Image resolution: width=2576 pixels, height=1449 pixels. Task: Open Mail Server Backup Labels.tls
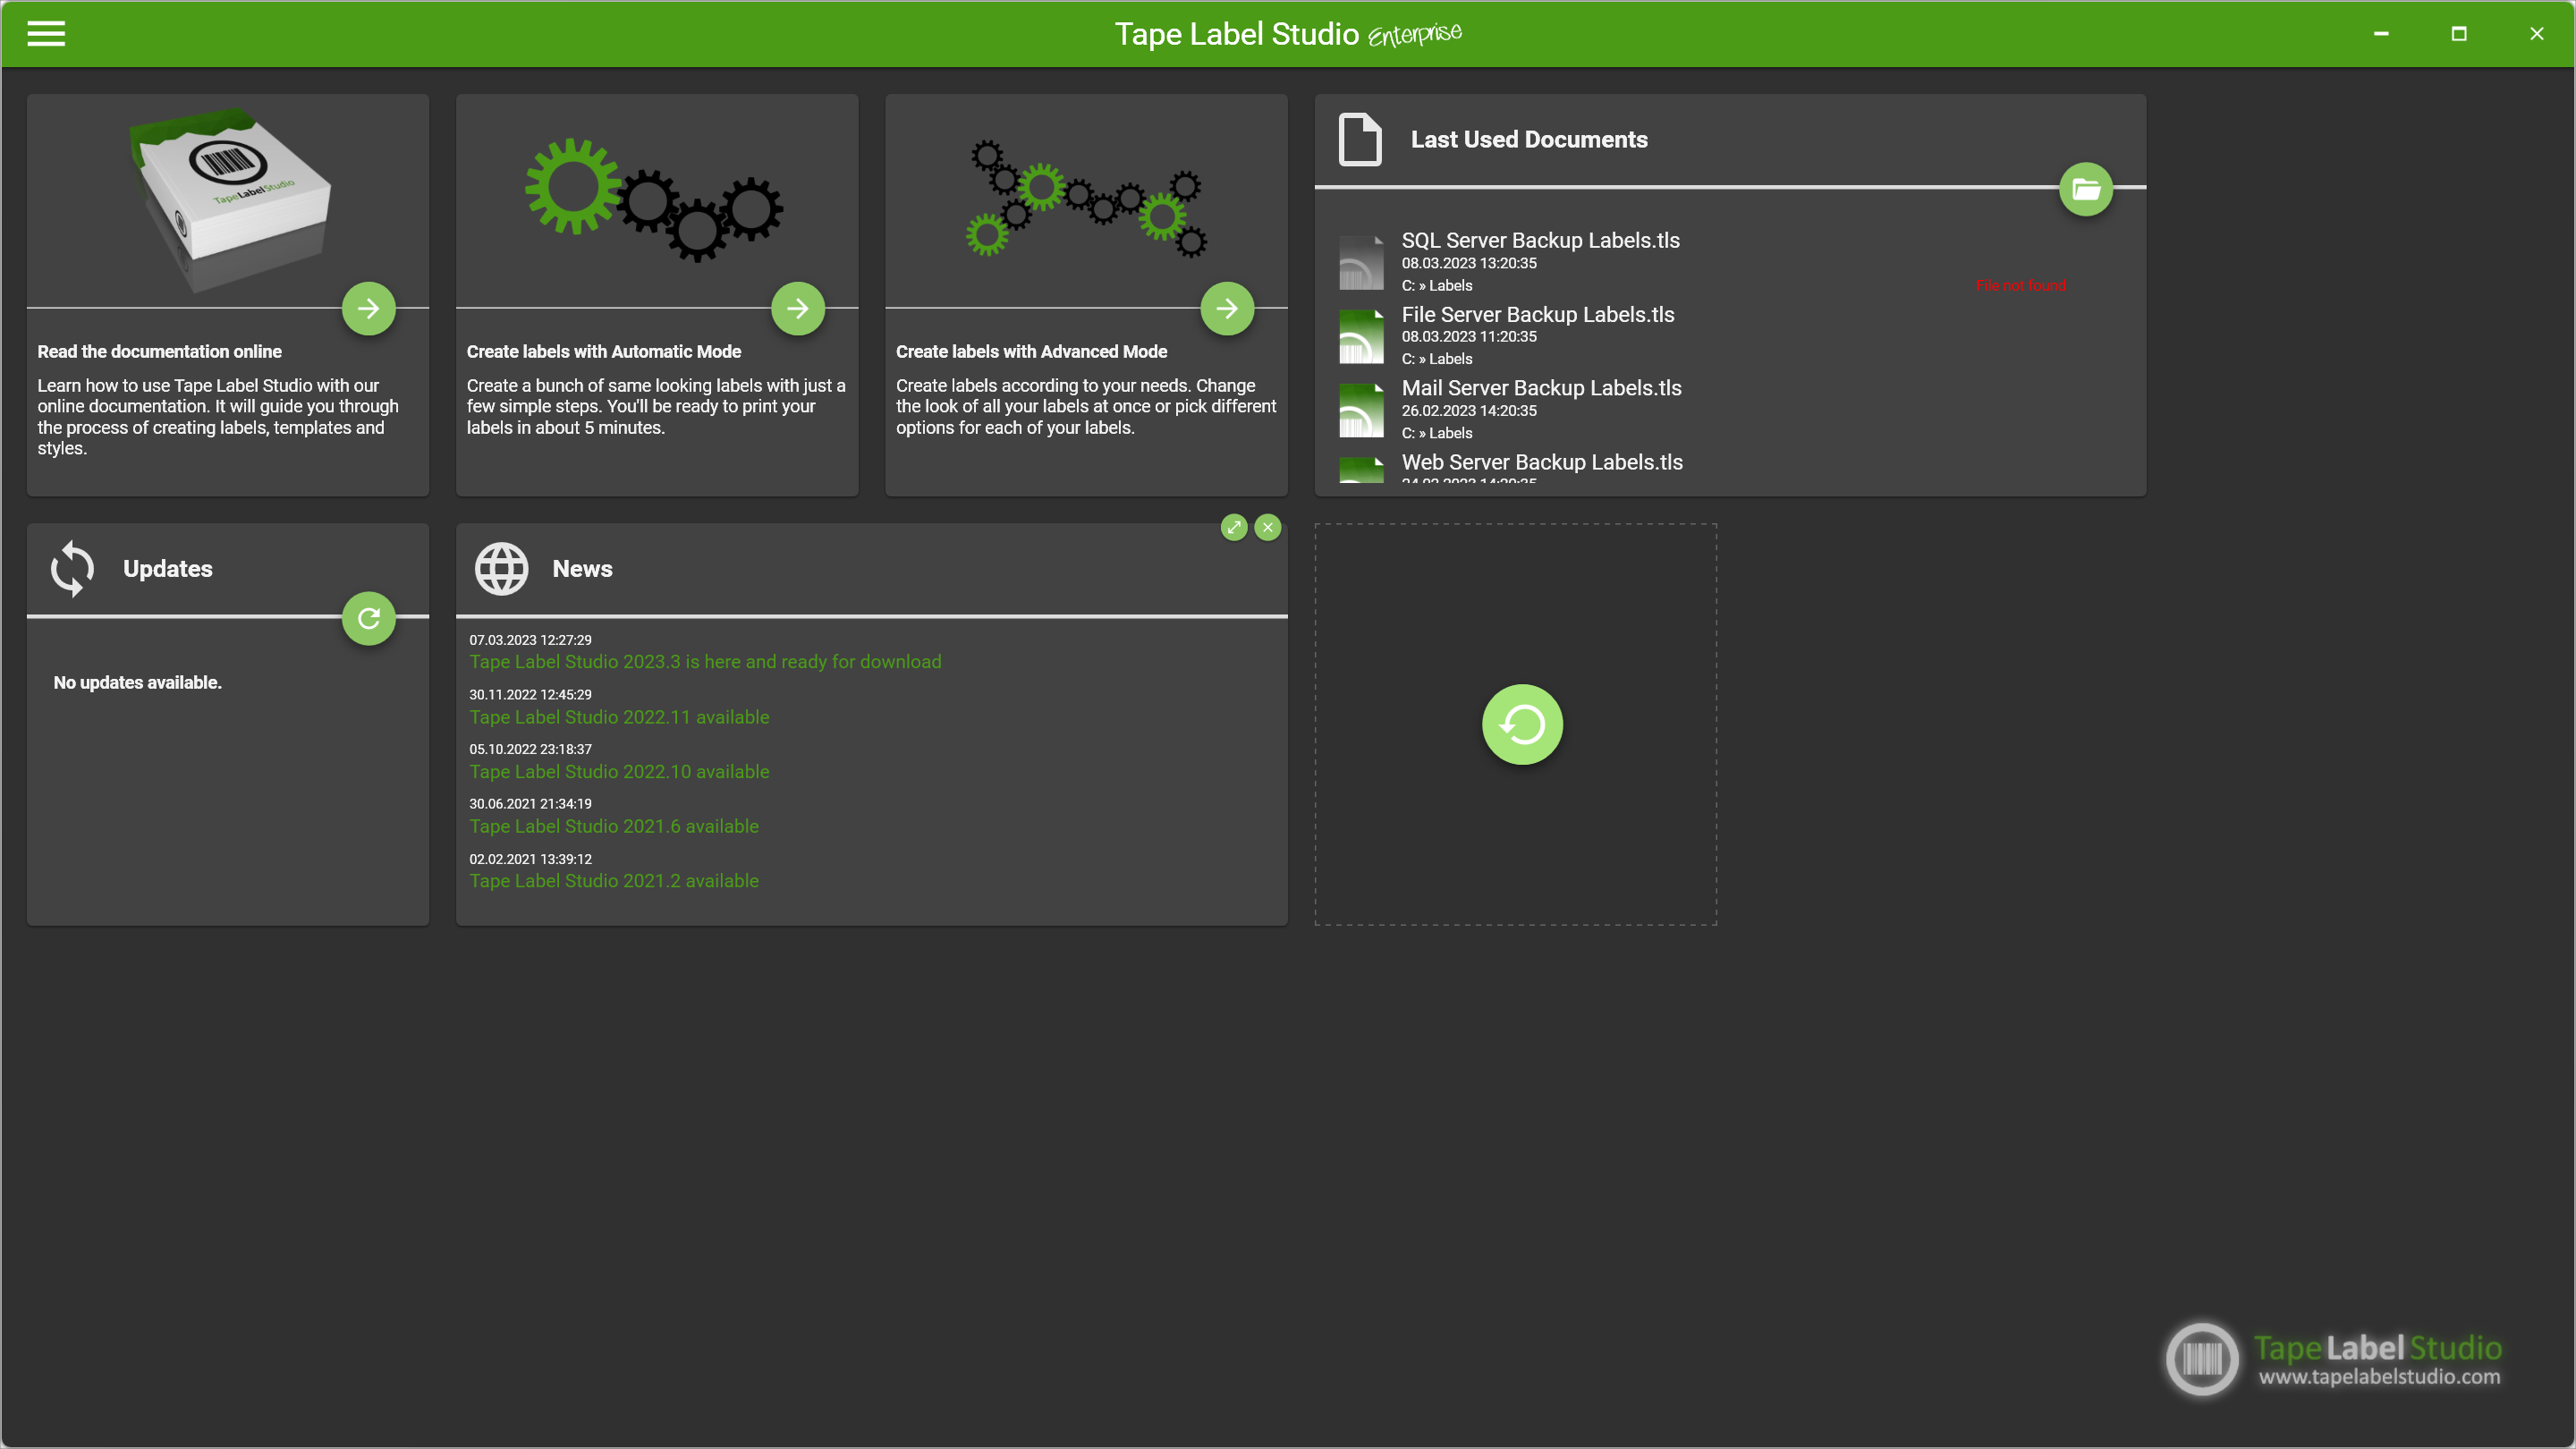(x=1541, y=388)
